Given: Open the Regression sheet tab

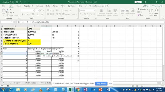Looking at the screenshot, I should pyautogui.click(x=18, y=83).
